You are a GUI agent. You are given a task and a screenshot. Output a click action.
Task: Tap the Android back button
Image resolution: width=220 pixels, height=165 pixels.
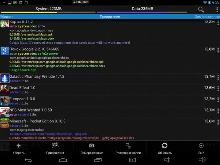28,160
